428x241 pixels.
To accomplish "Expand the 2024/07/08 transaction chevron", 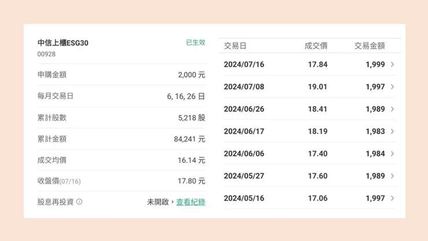I will (392, 87).
